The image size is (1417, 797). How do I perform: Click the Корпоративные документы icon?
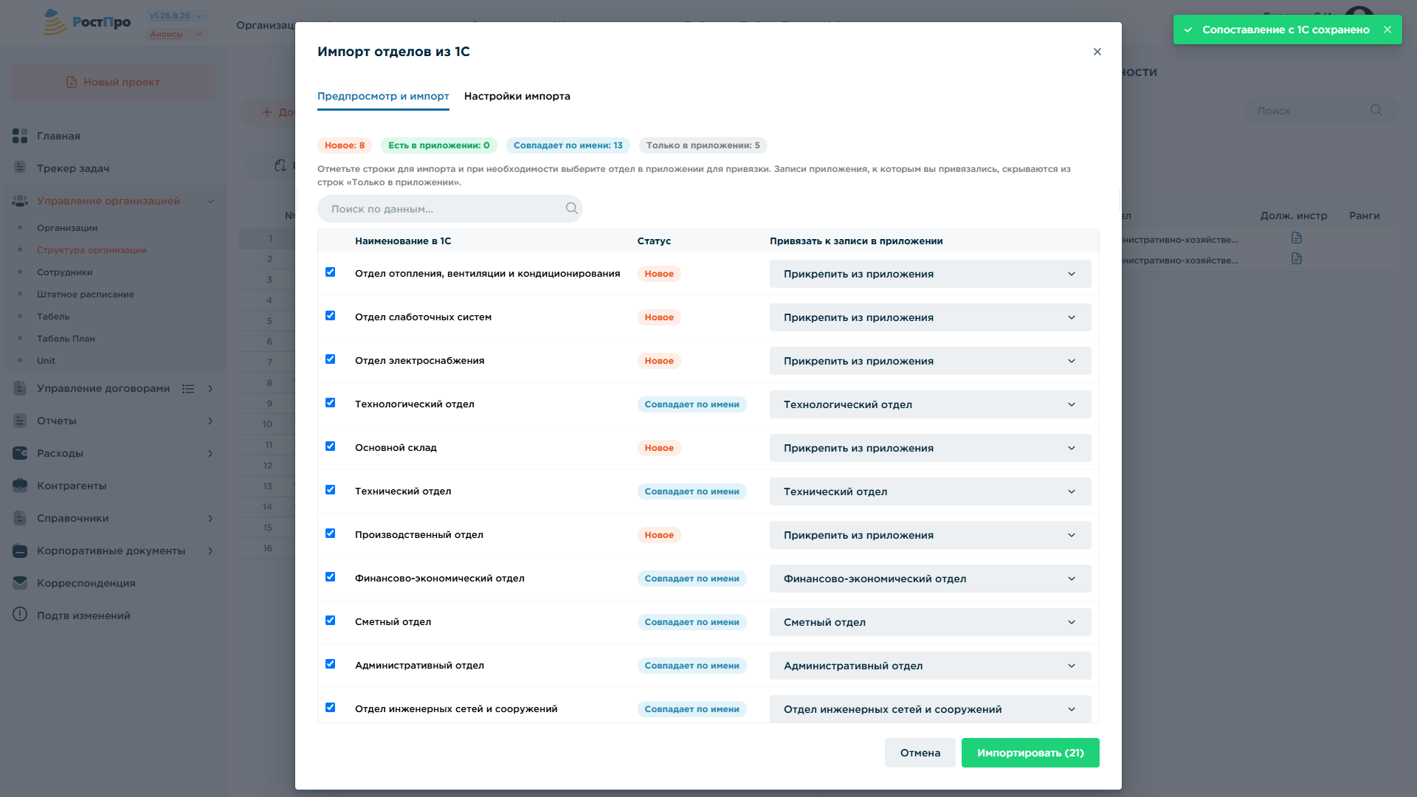click(20, 551)
